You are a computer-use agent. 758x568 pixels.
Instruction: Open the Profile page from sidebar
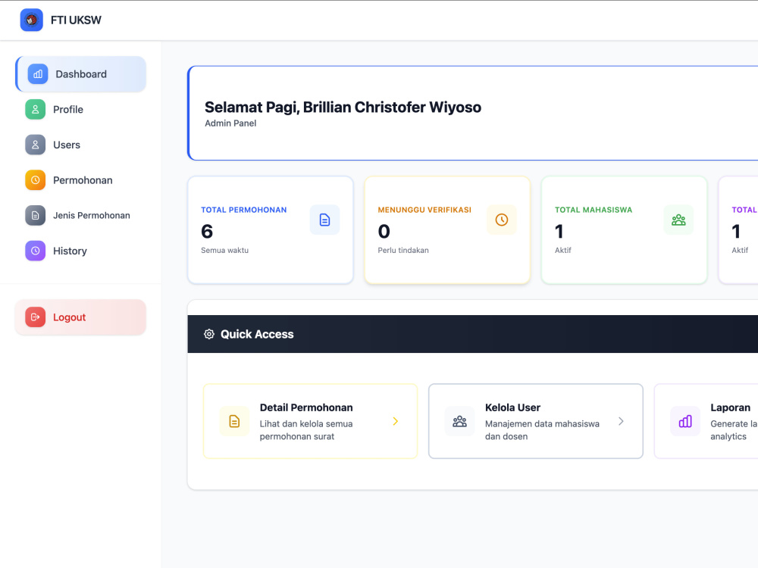(81, 110)
